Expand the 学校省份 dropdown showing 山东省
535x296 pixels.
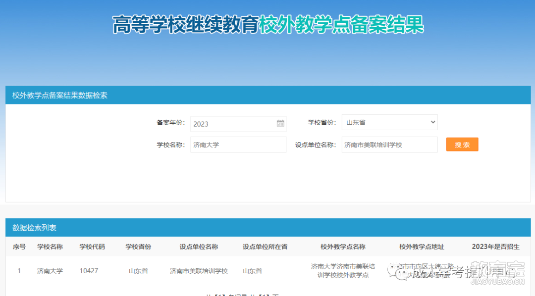389,122
